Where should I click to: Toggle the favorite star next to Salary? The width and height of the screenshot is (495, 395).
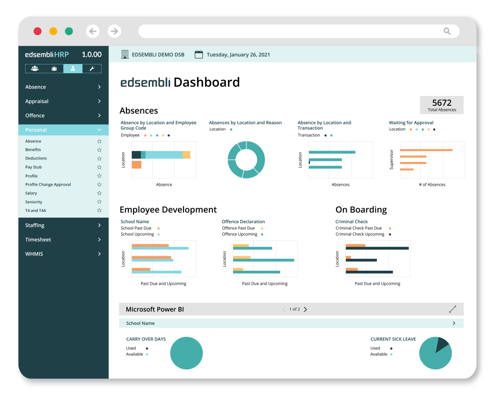point(99,193)
